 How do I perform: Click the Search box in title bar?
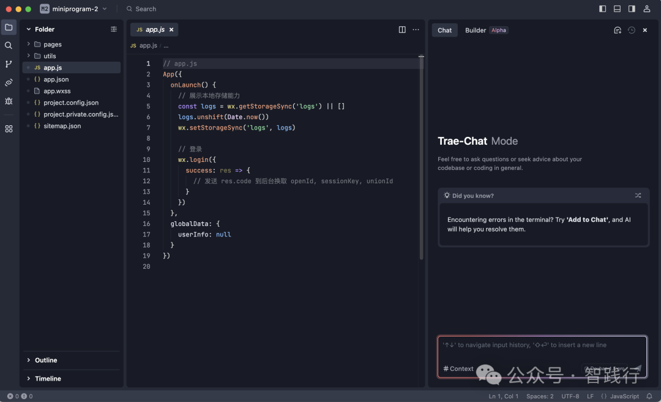(x=141, y=9)
